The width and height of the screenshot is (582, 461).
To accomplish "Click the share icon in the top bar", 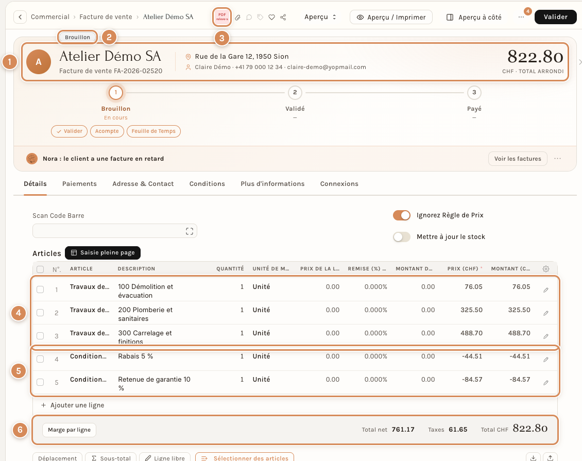I will (x=283, y=18).
